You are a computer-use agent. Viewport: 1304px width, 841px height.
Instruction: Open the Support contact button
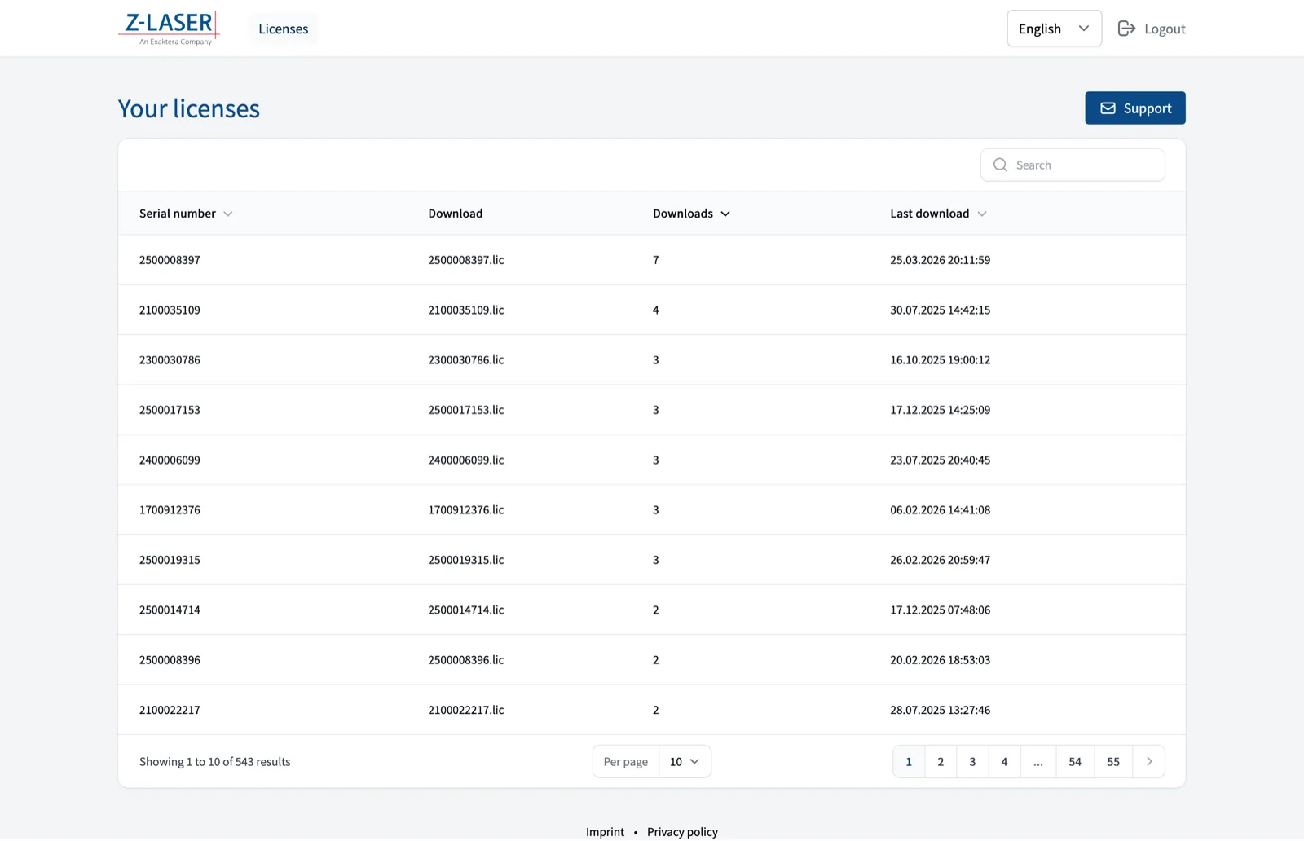1134,108
